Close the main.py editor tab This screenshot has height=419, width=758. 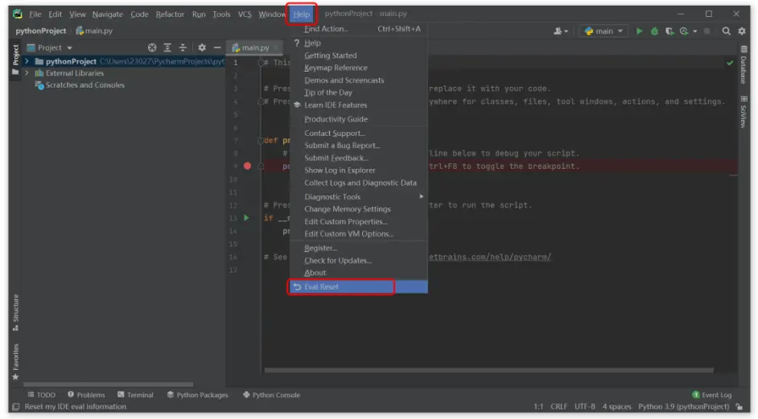tap(275, 47)
